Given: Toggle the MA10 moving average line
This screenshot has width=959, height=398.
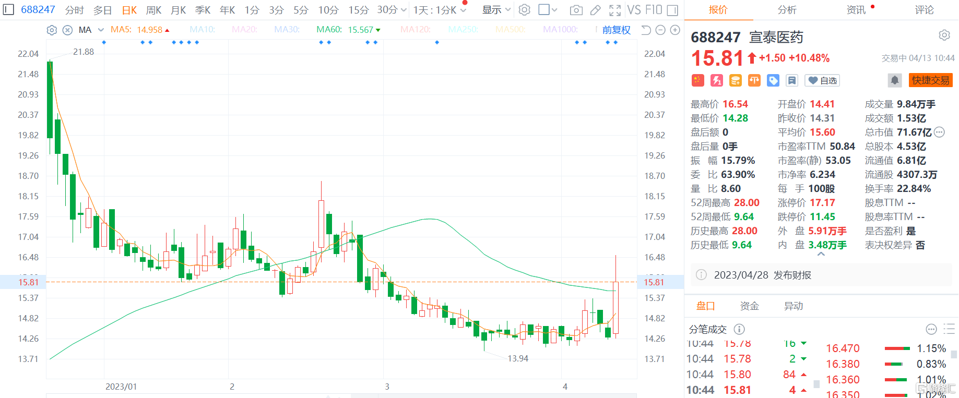Looking at the screenshot, I should [203, 30].
